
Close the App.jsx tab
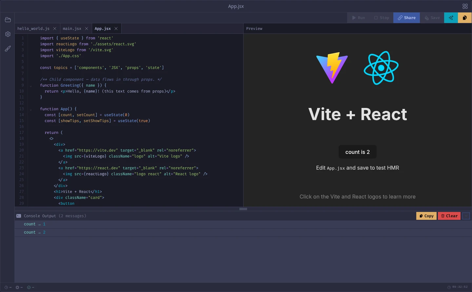[x=116, y=29]
